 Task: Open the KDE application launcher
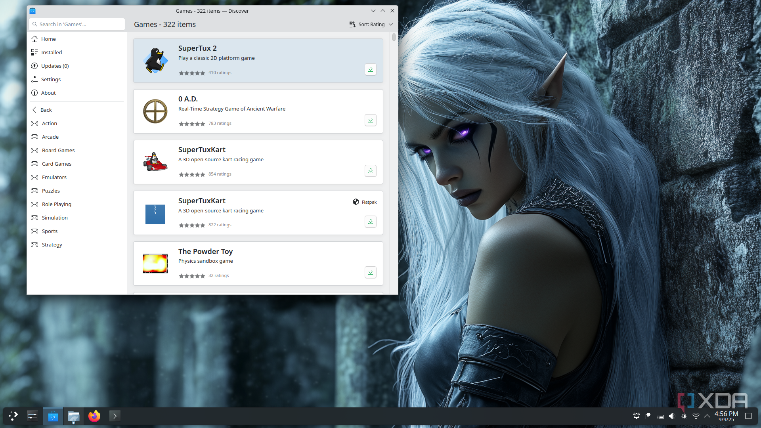pyautogui.click(x=13, y=416)
